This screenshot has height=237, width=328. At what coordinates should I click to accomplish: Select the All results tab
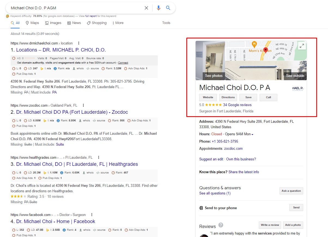(x=15, y=23)
